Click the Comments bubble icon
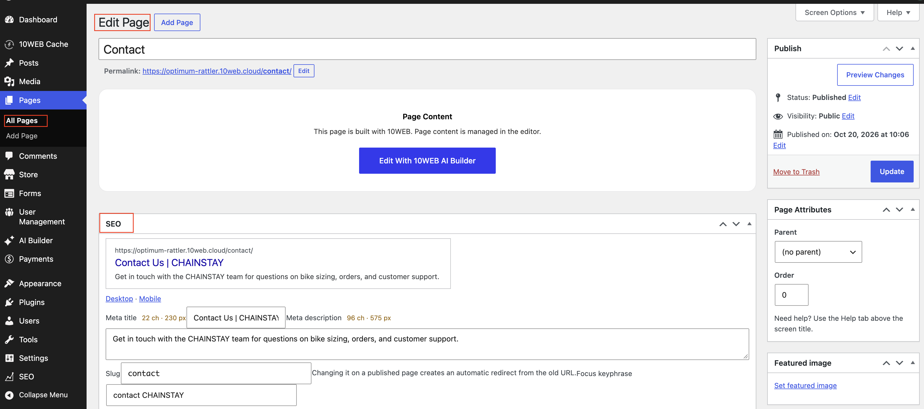This screenshot has height=409, width=924. pos(9,156)
